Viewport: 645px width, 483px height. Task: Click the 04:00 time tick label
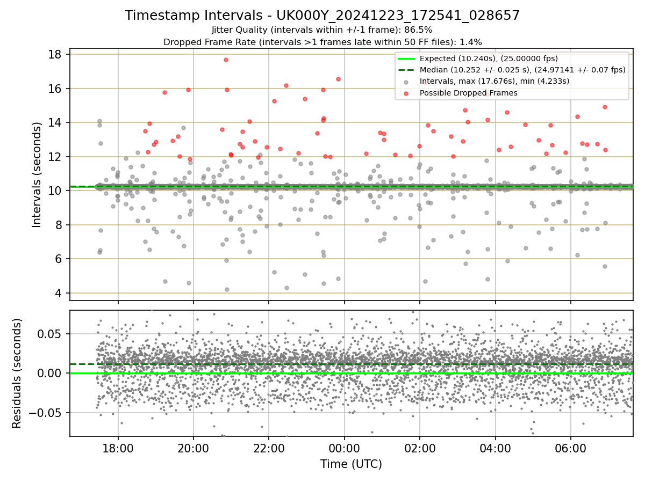(495, 449)
